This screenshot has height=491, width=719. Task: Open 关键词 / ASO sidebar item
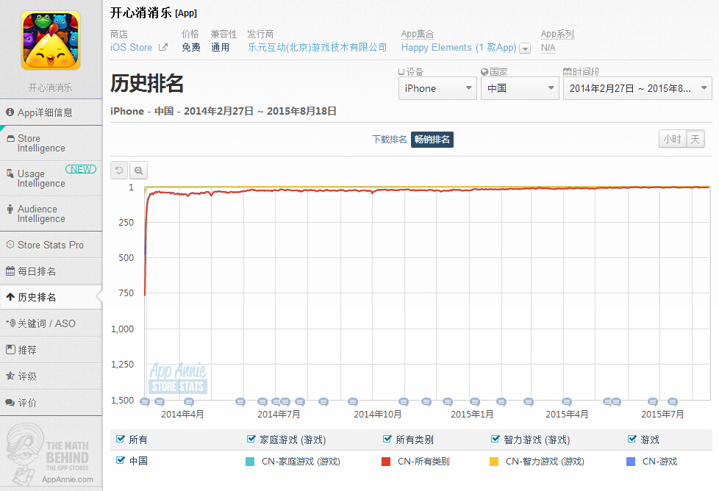click(x=51, y=323)
